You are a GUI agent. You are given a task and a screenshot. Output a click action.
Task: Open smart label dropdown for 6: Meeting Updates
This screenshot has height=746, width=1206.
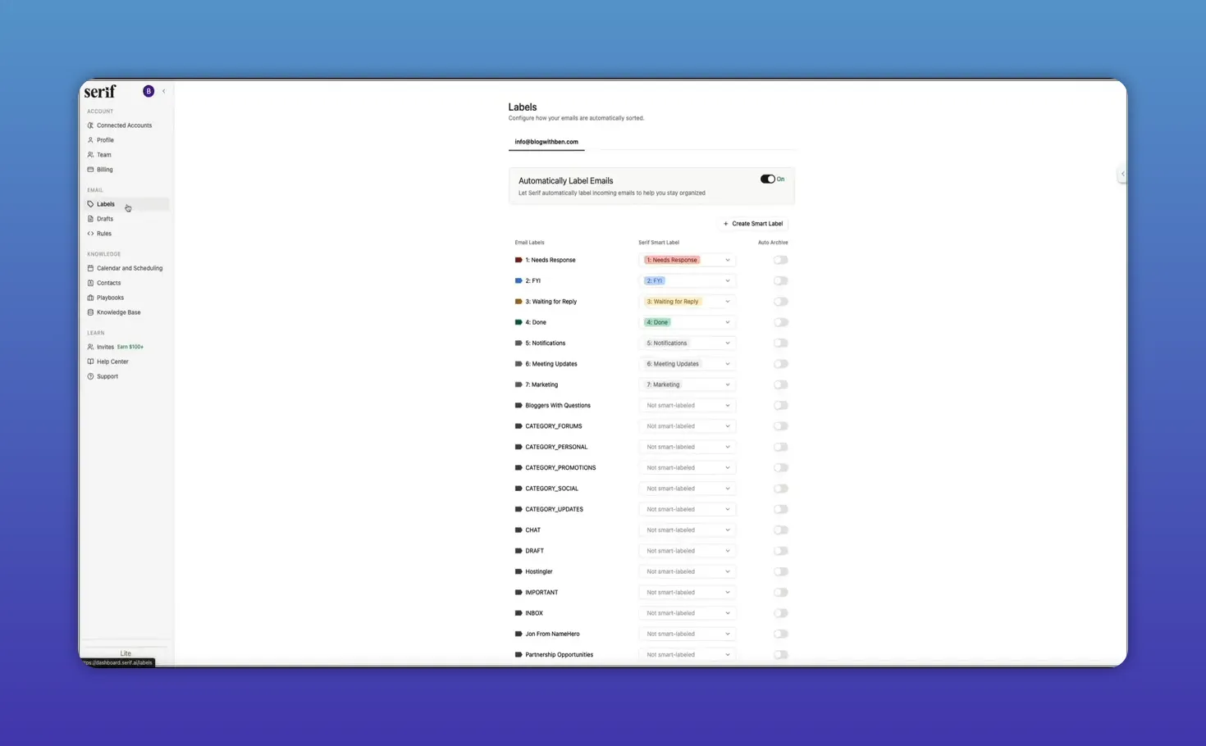pos(687,364)
